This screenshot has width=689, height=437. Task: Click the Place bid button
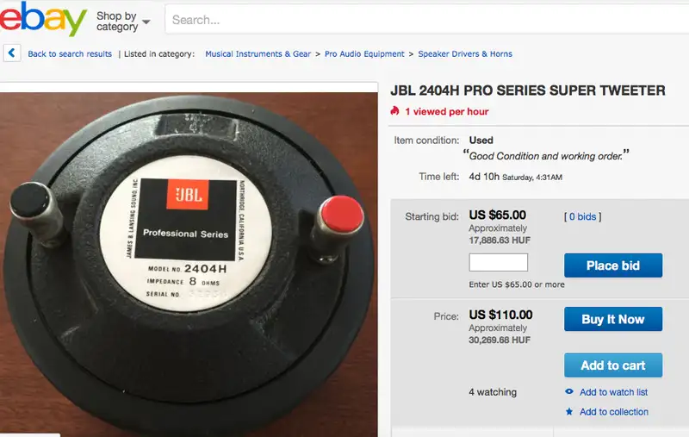point(613,265)
